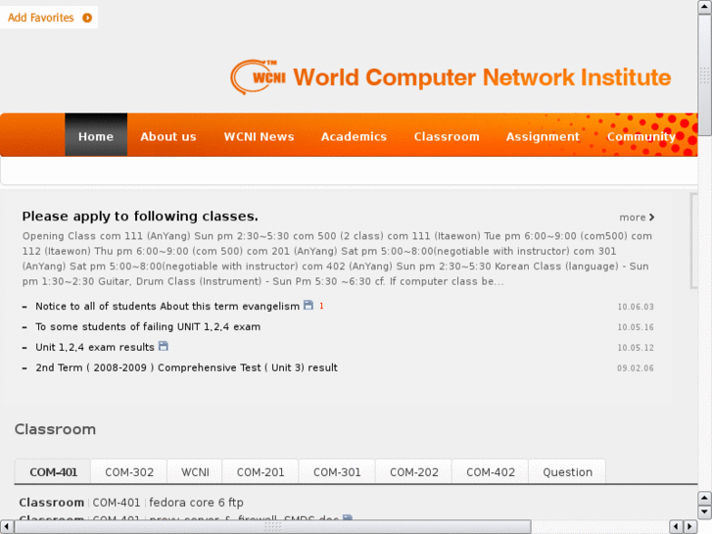The height and width of the screenshot is (534, 712).
Task: Open the Assignment menu
Action: pyautogui.click(x=543, y=137)
